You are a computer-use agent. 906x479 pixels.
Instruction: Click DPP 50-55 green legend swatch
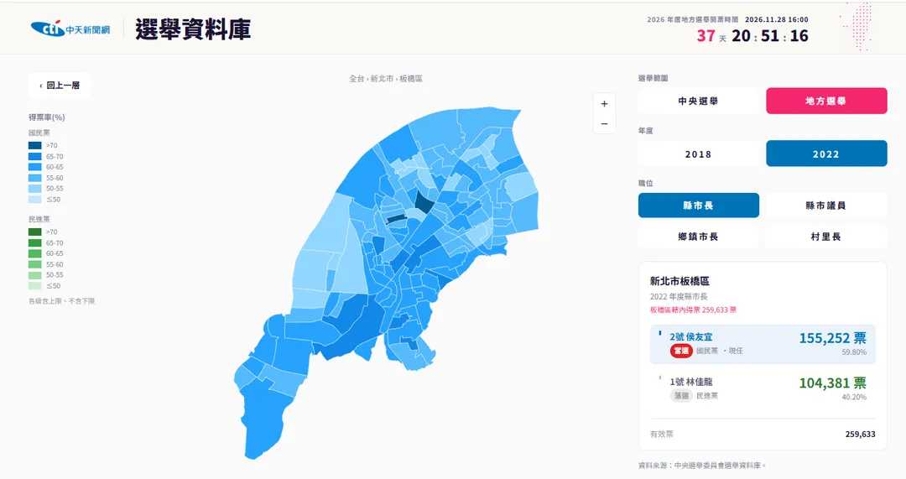pos(34,275)
